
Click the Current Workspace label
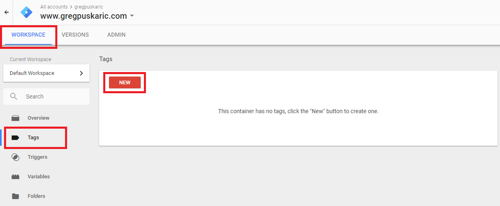tap(30, 59)
